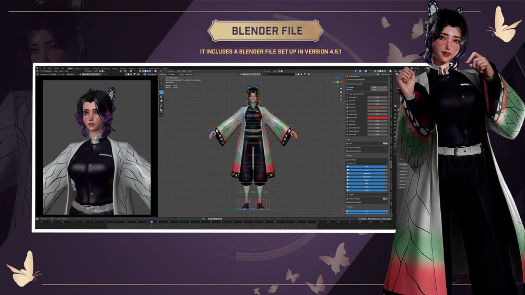
Task: Click the Face Blush row icon
Action: coord(347,97)
